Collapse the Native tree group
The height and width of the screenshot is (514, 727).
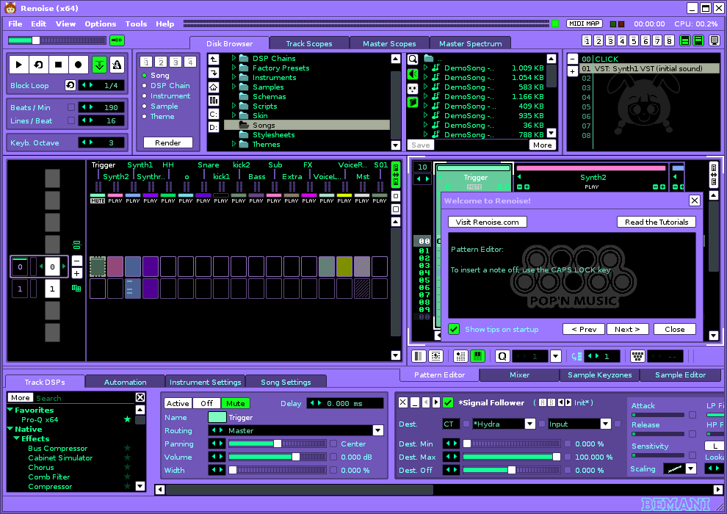tap(10, 429)
